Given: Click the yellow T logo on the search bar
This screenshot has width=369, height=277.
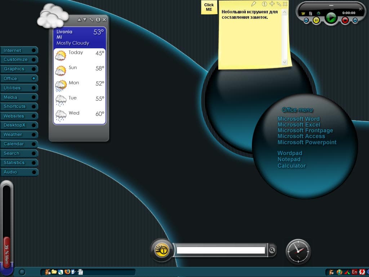Looking at the screenshot, I should pos(162,250).
